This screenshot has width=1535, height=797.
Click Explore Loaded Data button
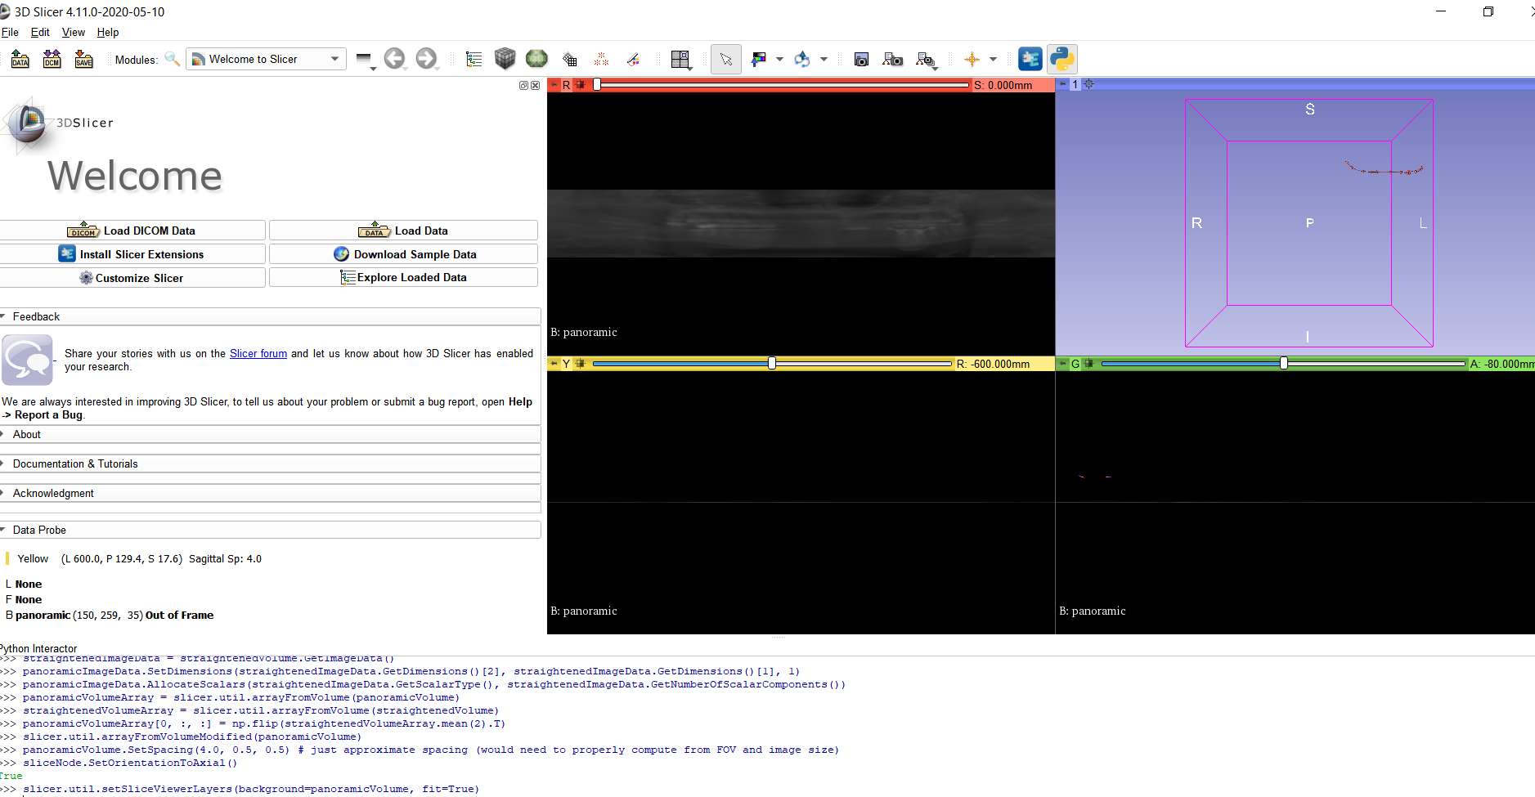pos(403,278)
